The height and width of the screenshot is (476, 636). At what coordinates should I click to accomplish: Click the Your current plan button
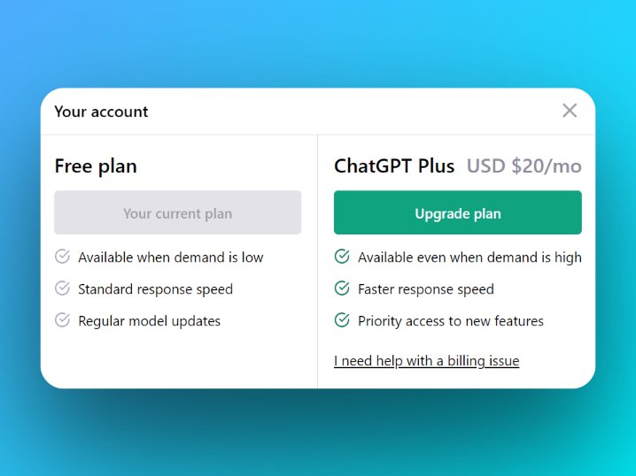coord(178,212)
